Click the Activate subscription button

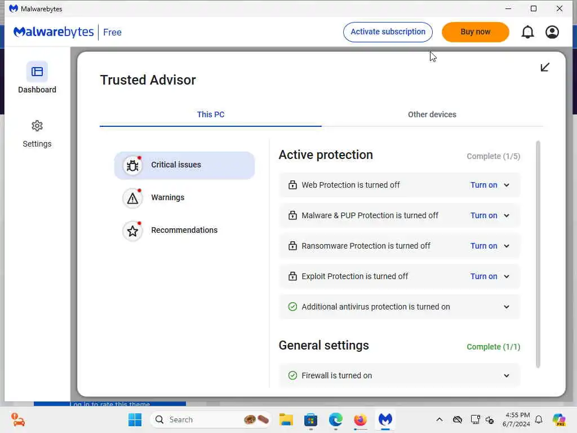(x=388, y=32)
